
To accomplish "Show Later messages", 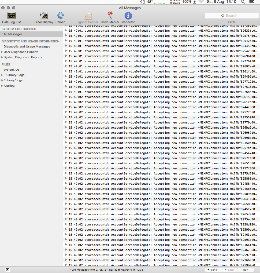I will click(x=229, y=270).
